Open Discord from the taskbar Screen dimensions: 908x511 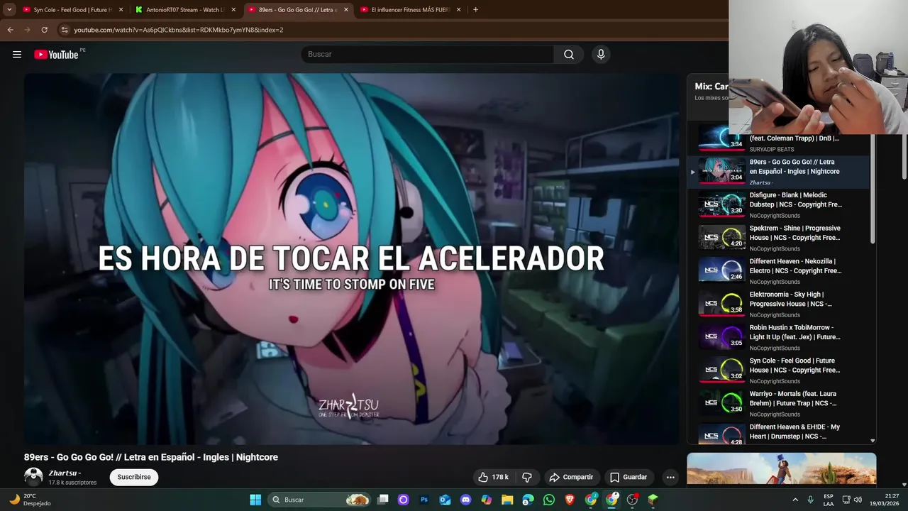465,500
